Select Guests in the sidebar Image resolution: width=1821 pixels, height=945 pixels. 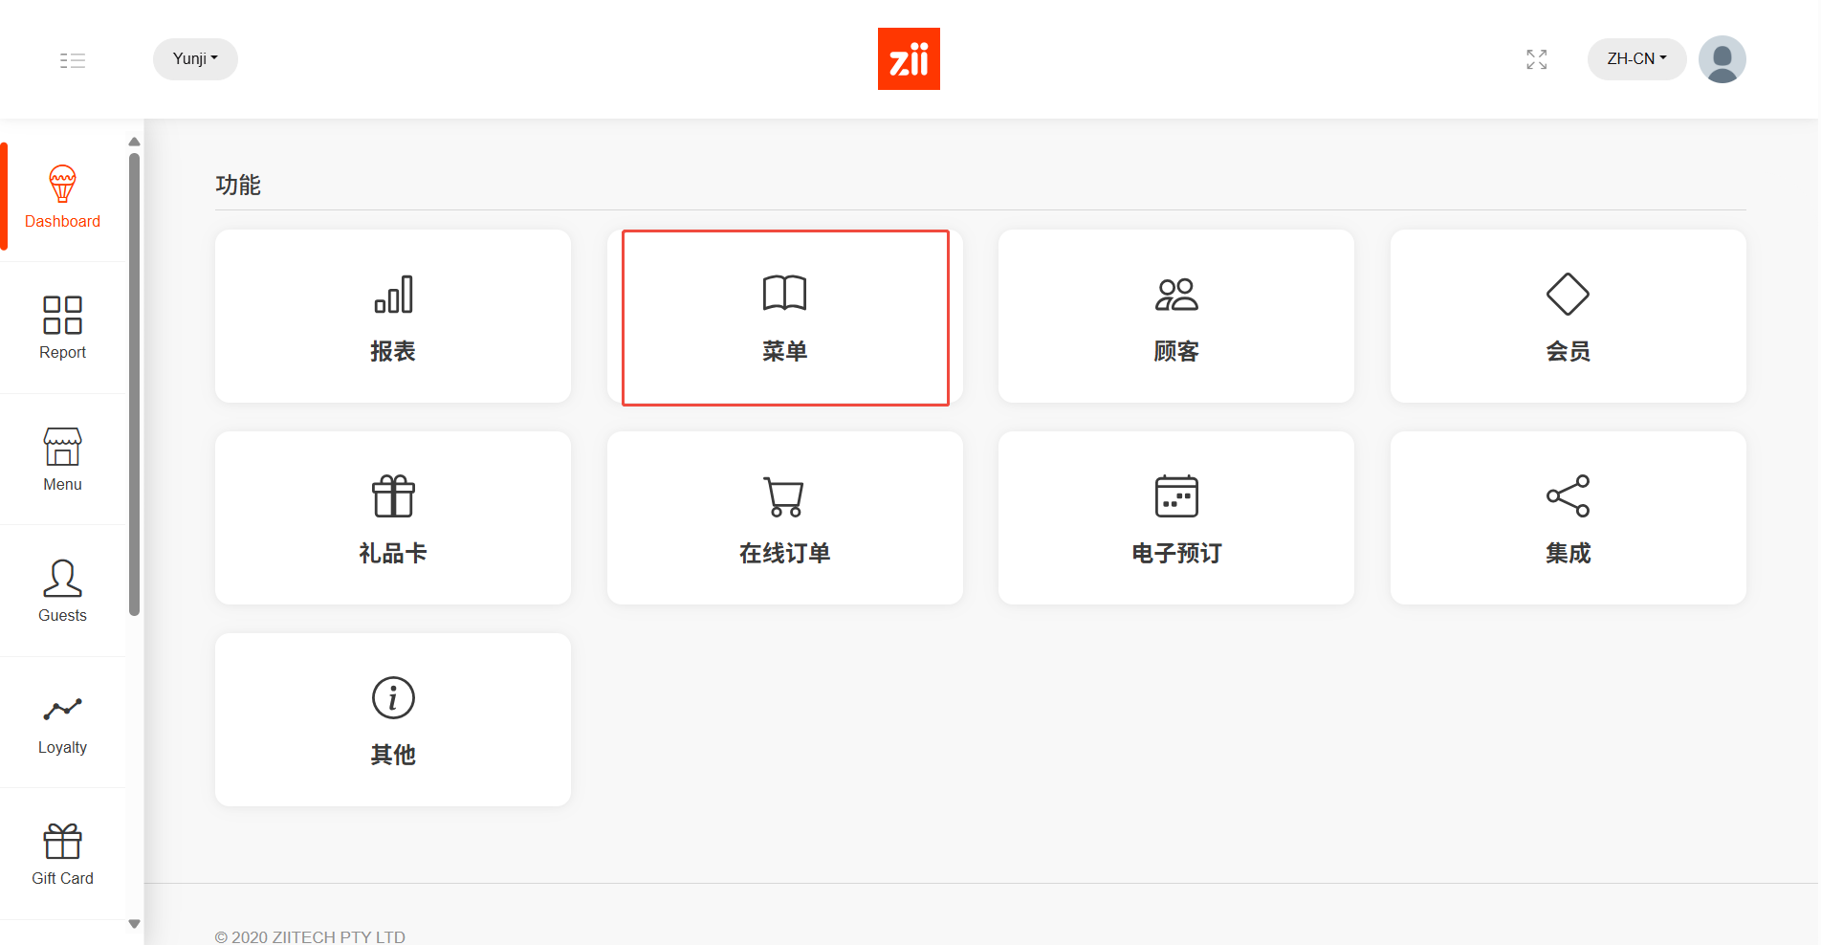pyautogui.click(x=62, y=591)
